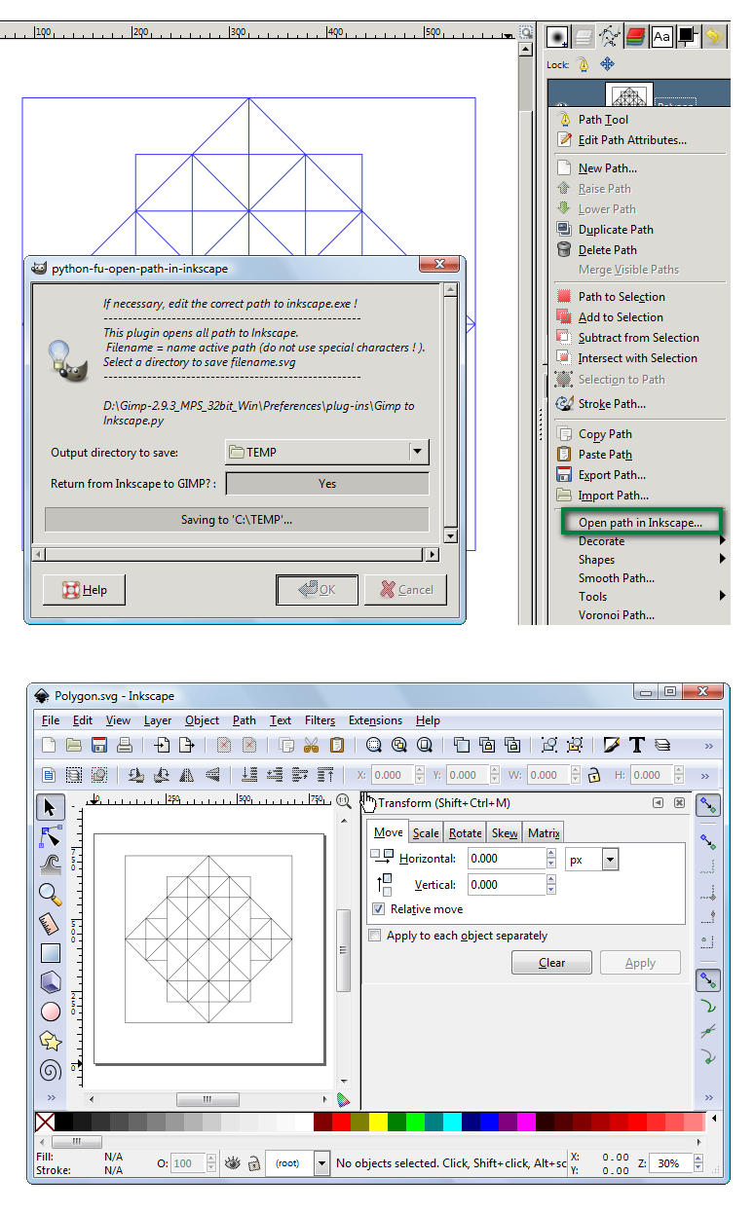Select the Measure ruler tool in Inkscape

coord(51,923)
